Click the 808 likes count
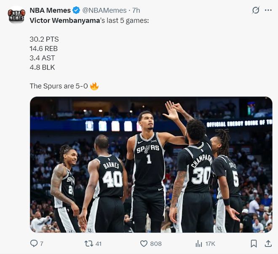 156,244
